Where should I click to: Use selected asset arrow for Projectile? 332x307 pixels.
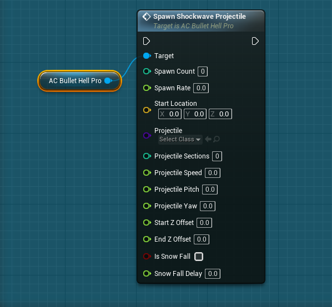pyautogui.click(x=208, y=139)
